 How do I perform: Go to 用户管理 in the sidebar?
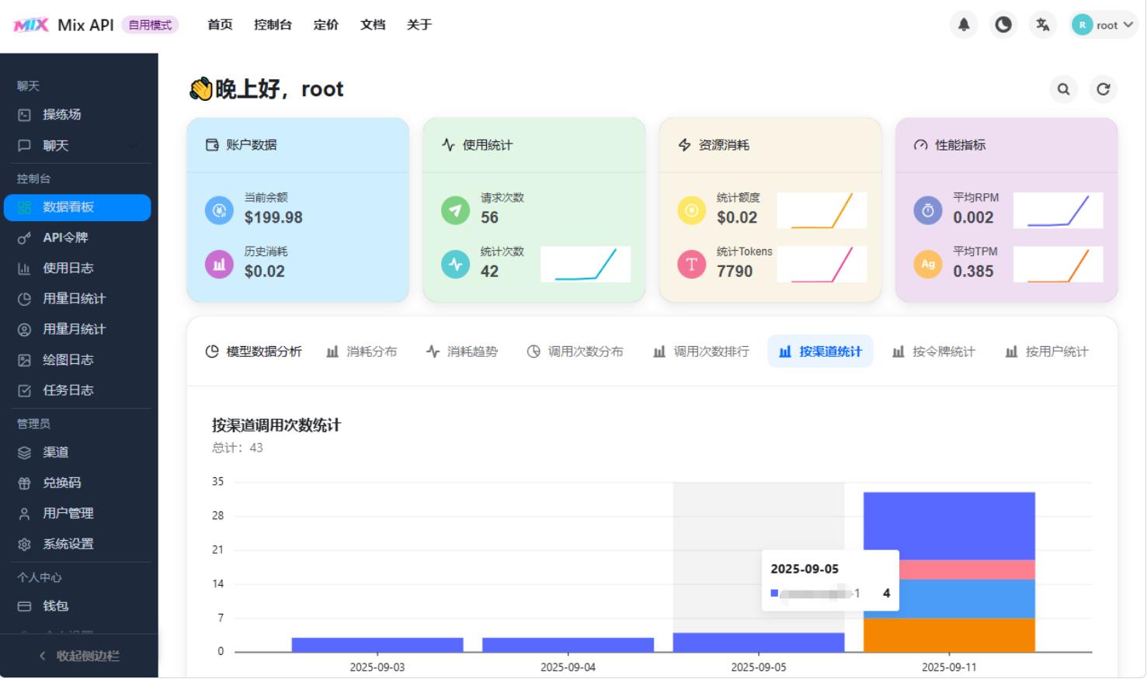pos(68,513)
